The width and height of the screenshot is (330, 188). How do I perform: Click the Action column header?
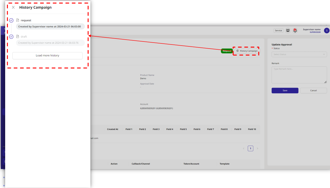click(x=114, y=164)
